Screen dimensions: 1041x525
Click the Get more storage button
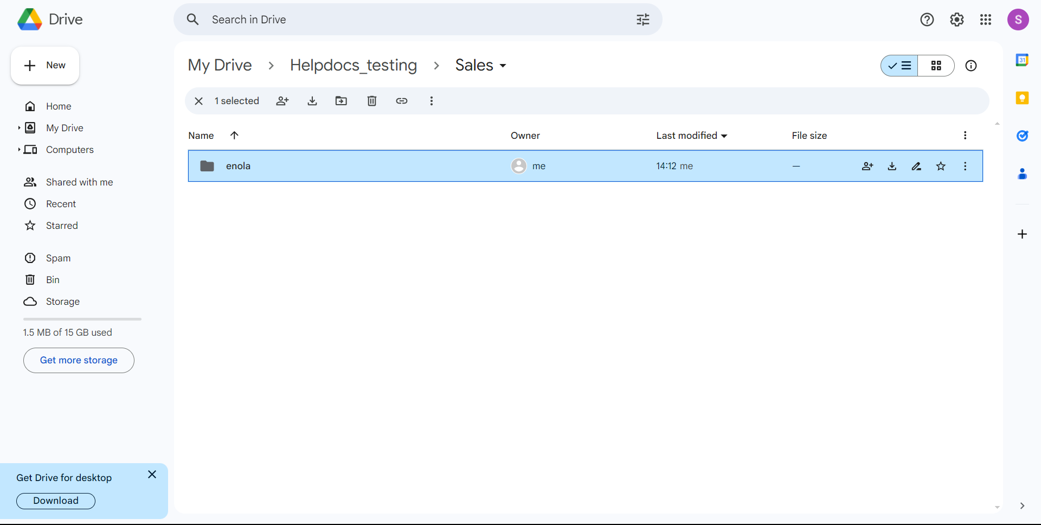tap(79, 360)
